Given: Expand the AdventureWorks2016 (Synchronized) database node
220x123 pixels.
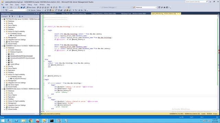Looking at the screenshot, I should click(x=7, y=56).
